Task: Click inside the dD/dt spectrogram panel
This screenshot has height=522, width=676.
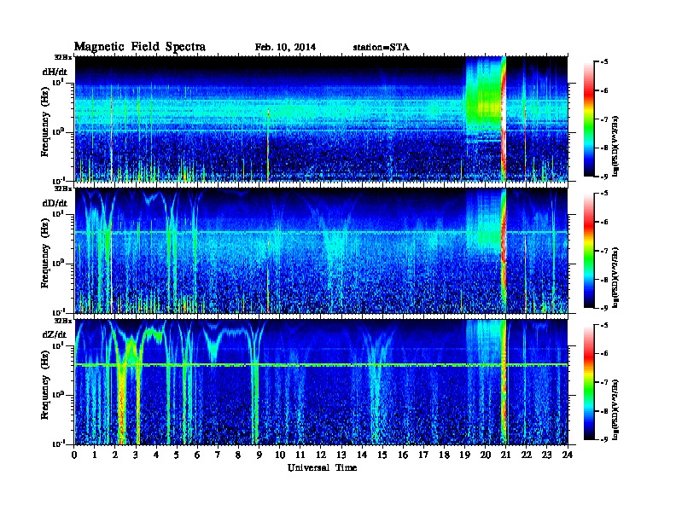Action: 321,250
